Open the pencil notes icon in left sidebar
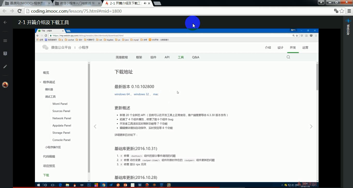Screen dimensions: 353x188 click(5, 66)
